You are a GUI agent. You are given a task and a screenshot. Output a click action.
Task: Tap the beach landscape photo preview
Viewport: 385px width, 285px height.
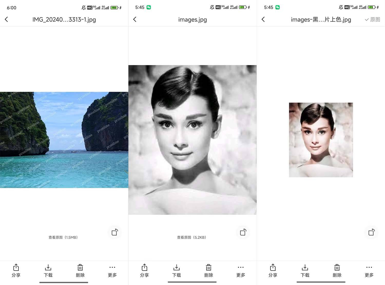64,140
